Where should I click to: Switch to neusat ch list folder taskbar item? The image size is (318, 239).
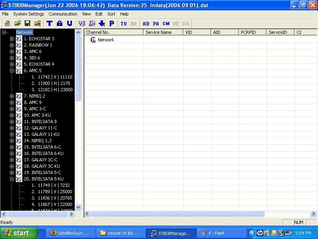[121, 233]
